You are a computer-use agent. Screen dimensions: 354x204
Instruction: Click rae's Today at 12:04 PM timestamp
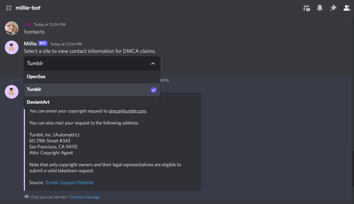(x=50, y=24)
